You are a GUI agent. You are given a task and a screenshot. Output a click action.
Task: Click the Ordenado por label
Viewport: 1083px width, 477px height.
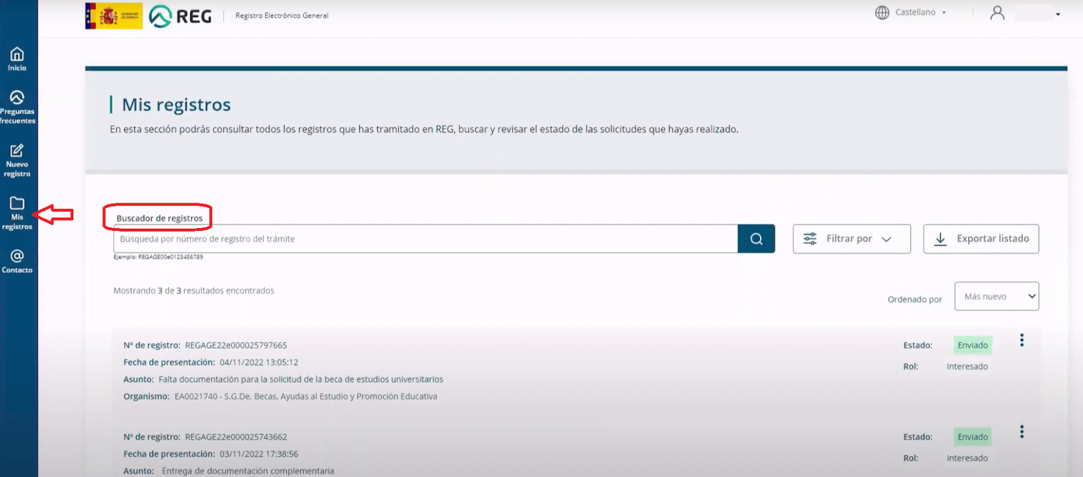[915, 299]
